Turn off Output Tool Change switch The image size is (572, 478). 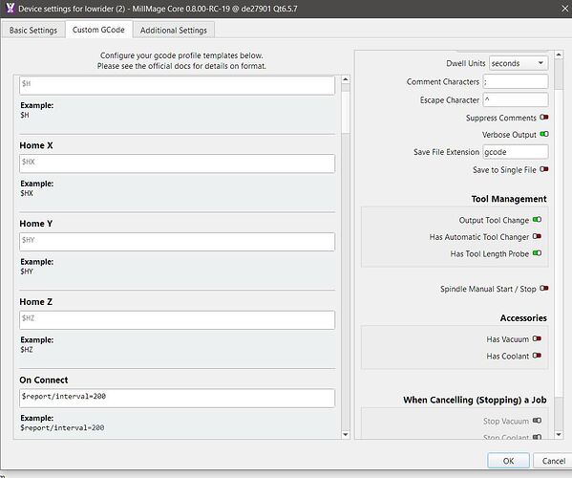[537, 220]
